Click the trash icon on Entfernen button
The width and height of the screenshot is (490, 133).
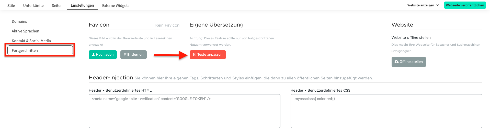[125, 55]
